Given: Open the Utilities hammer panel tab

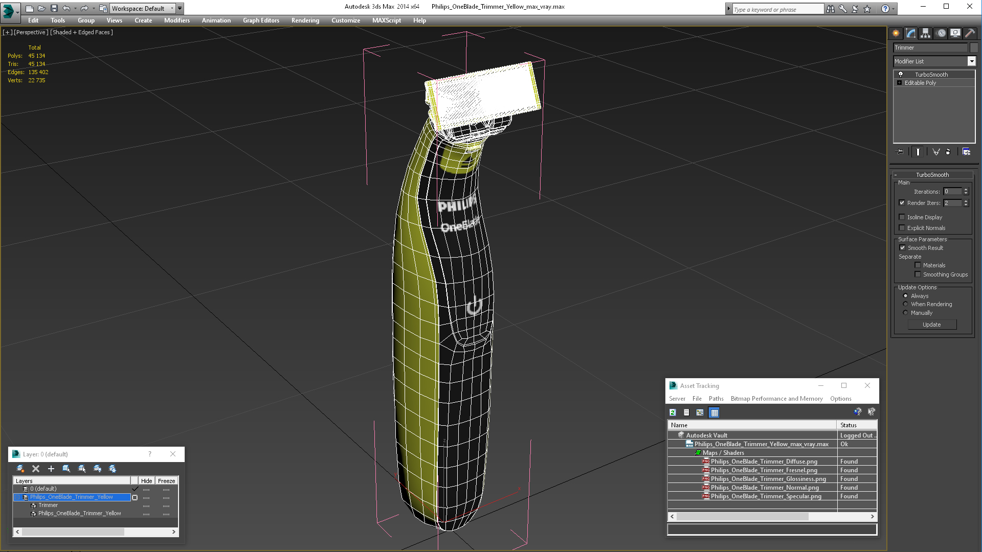Looking at the screenshot, I should click(970, 33).
